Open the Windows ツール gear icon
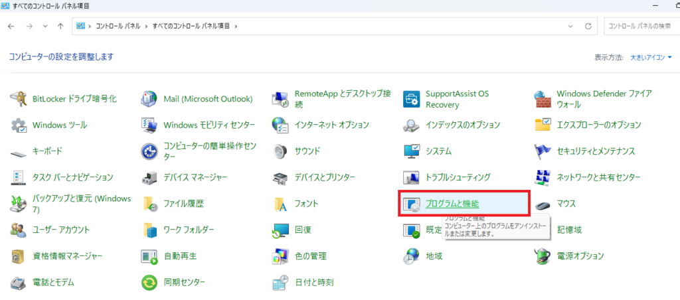This screenshot has width=680, height=300. coord(18,125)
